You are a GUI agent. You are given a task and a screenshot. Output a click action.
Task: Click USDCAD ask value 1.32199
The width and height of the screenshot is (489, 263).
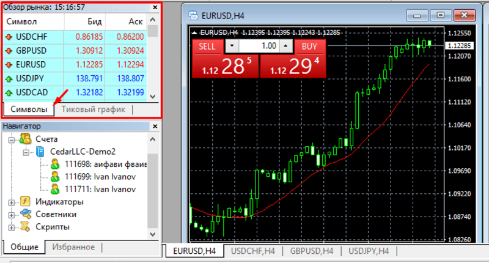pyautogui.click(x=130, y=92)
